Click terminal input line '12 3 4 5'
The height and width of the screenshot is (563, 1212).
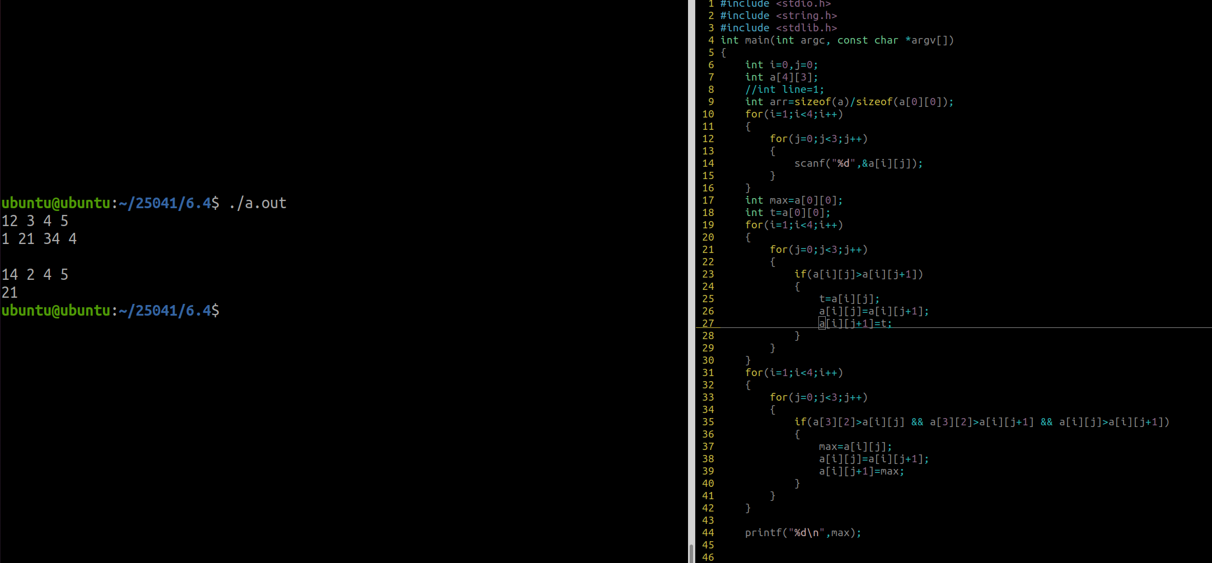35,221
